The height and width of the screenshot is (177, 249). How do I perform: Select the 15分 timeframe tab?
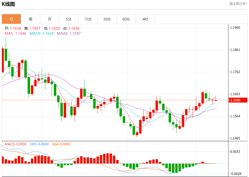click(88, 19)
